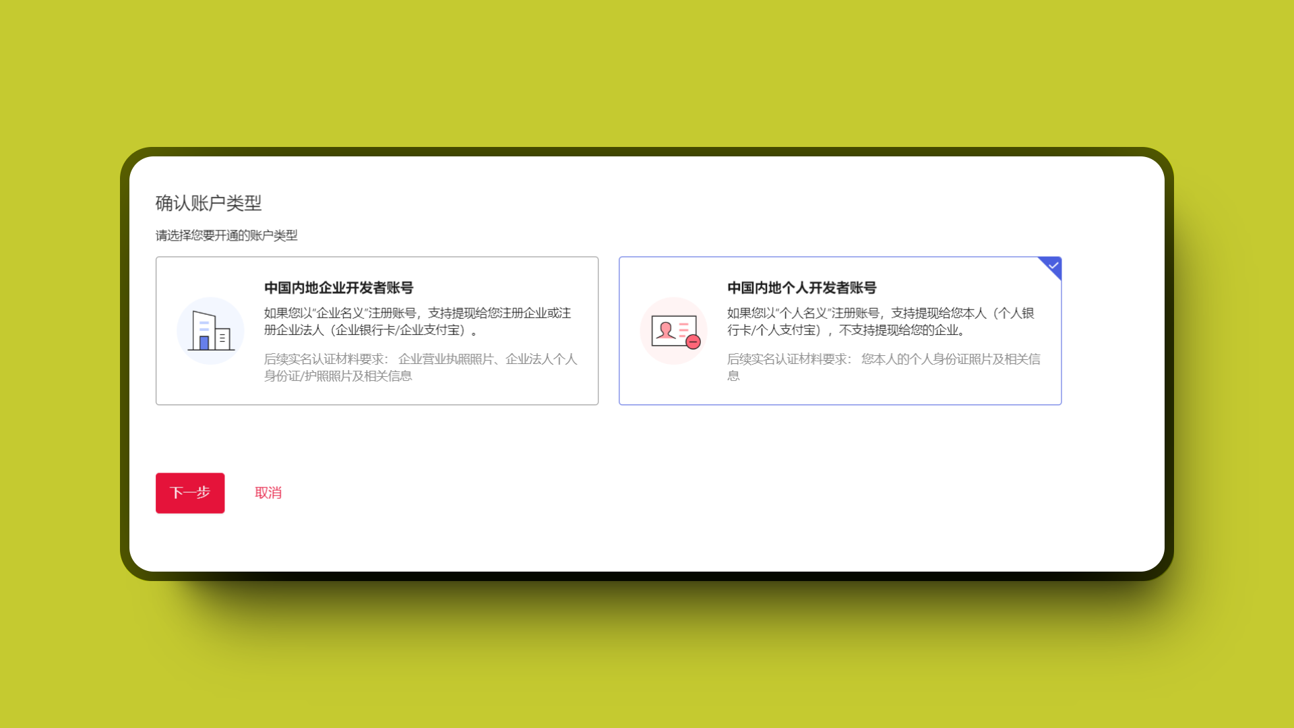Click description starting 如果您以"企业名义"注册账号
Screen dimensions: 1294x728
click(418, 322)
